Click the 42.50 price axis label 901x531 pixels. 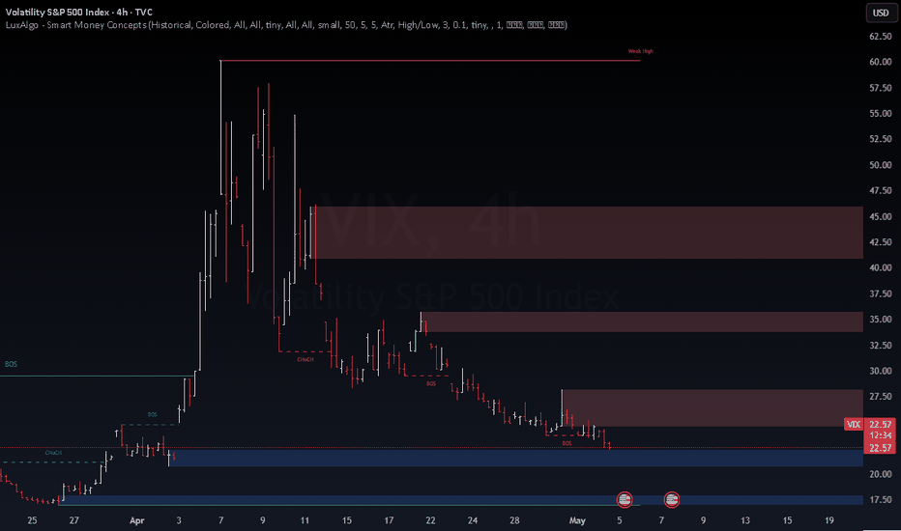pos(881,242)
